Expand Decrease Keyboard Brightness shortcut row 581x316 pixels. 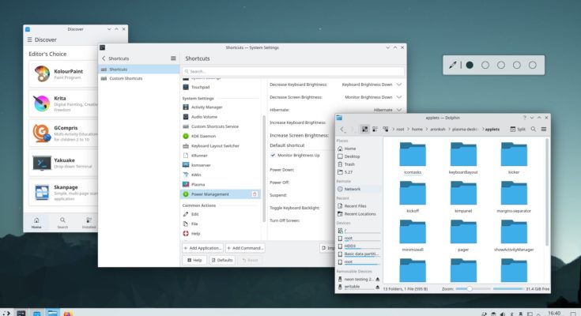click(399, 84)
